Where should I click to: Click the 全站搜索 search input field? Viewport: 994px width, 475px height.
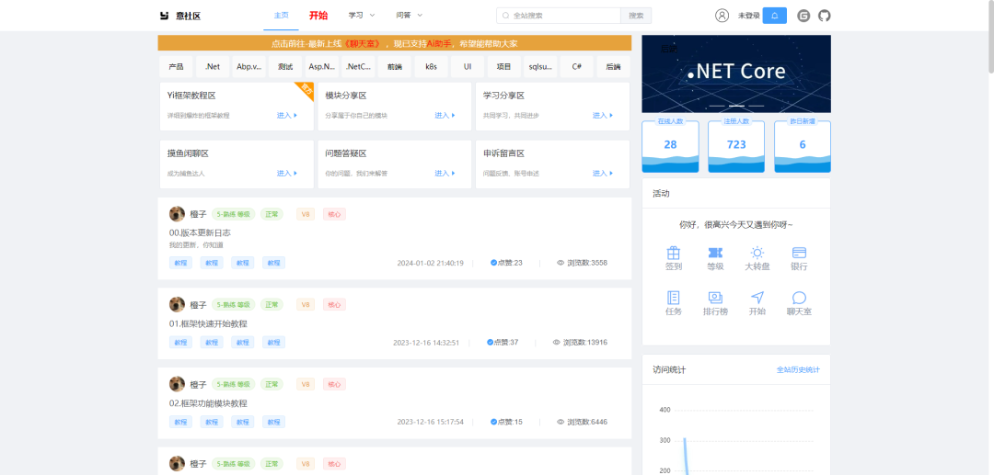561,16
